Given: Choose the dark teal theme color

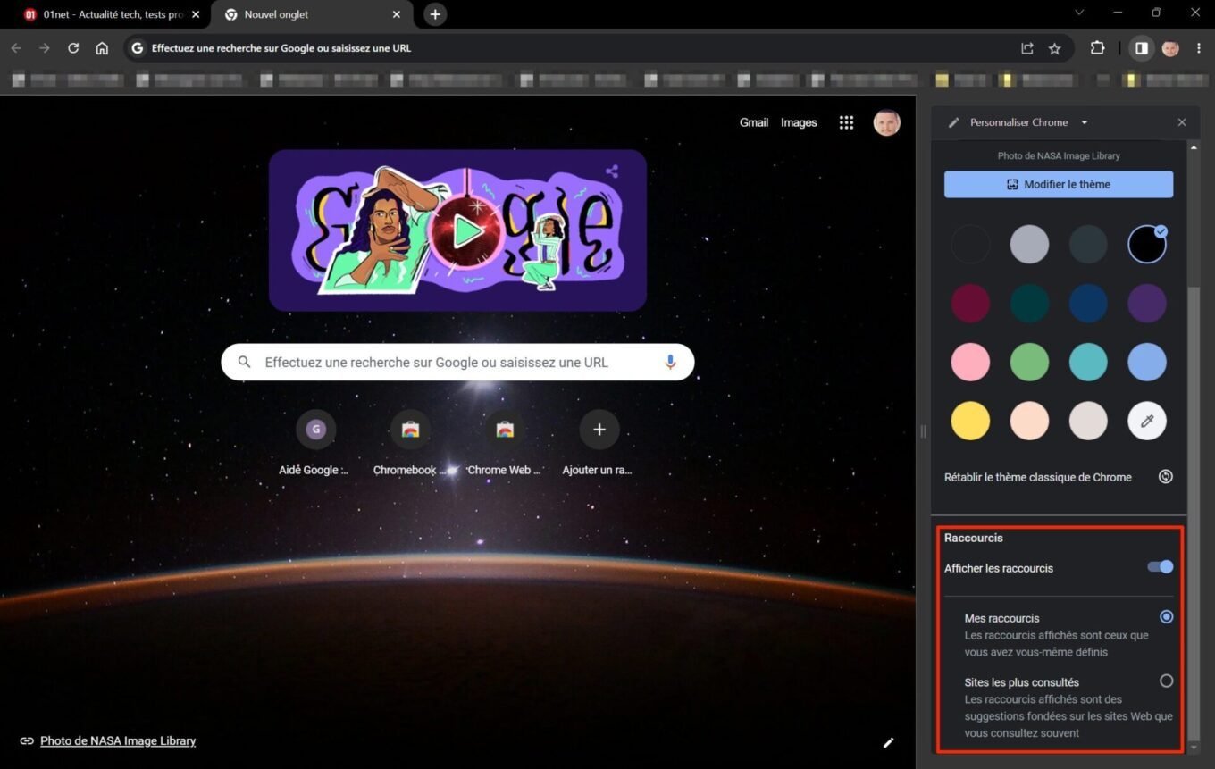Looking at the screenshot, I should pyautogui.click(x=1029, y=303).
